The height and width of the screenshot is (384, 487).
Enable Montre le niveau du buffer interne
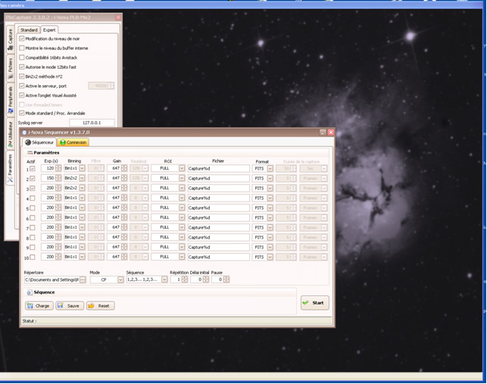[22, 48]
